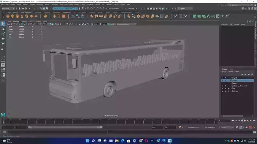Open the Script Editor icon beside the command line

254,132
